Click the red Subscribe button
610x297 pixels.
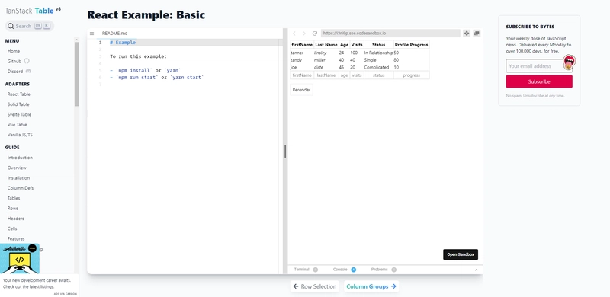539,81
